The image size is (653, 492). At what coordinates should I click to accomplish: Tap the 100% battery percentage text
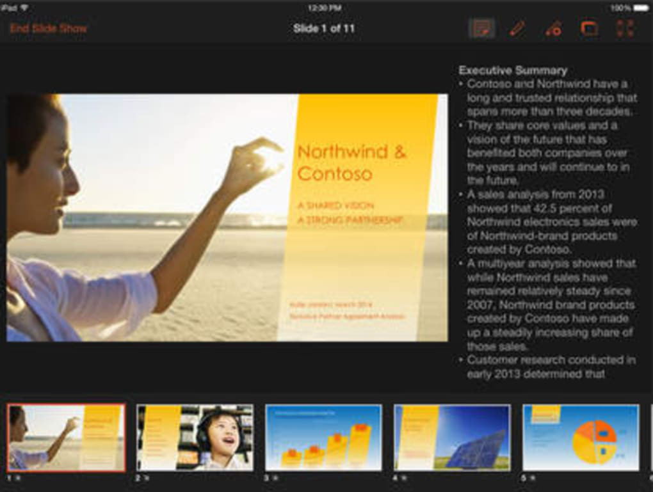(x=621, y=8)
